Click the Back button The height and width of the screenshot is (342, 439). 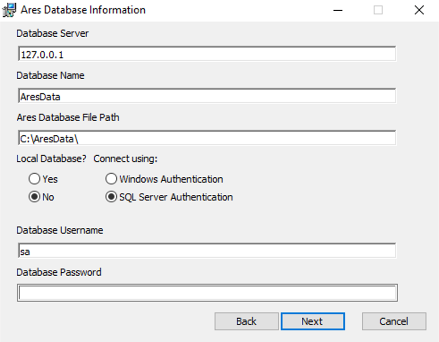pos(246,321)
